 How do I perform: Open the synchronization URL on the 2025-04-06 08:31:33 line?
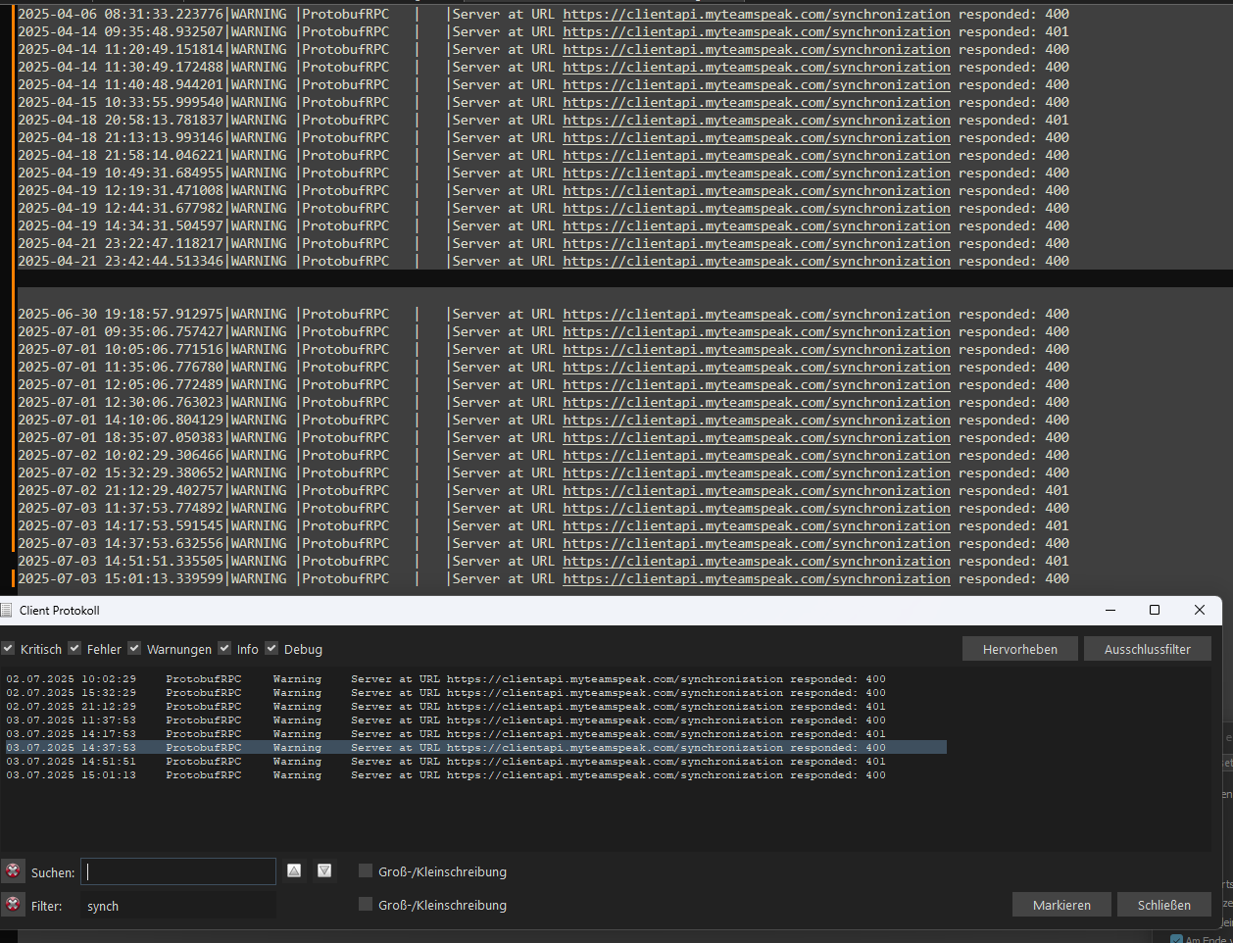click(x=757, y=15)
